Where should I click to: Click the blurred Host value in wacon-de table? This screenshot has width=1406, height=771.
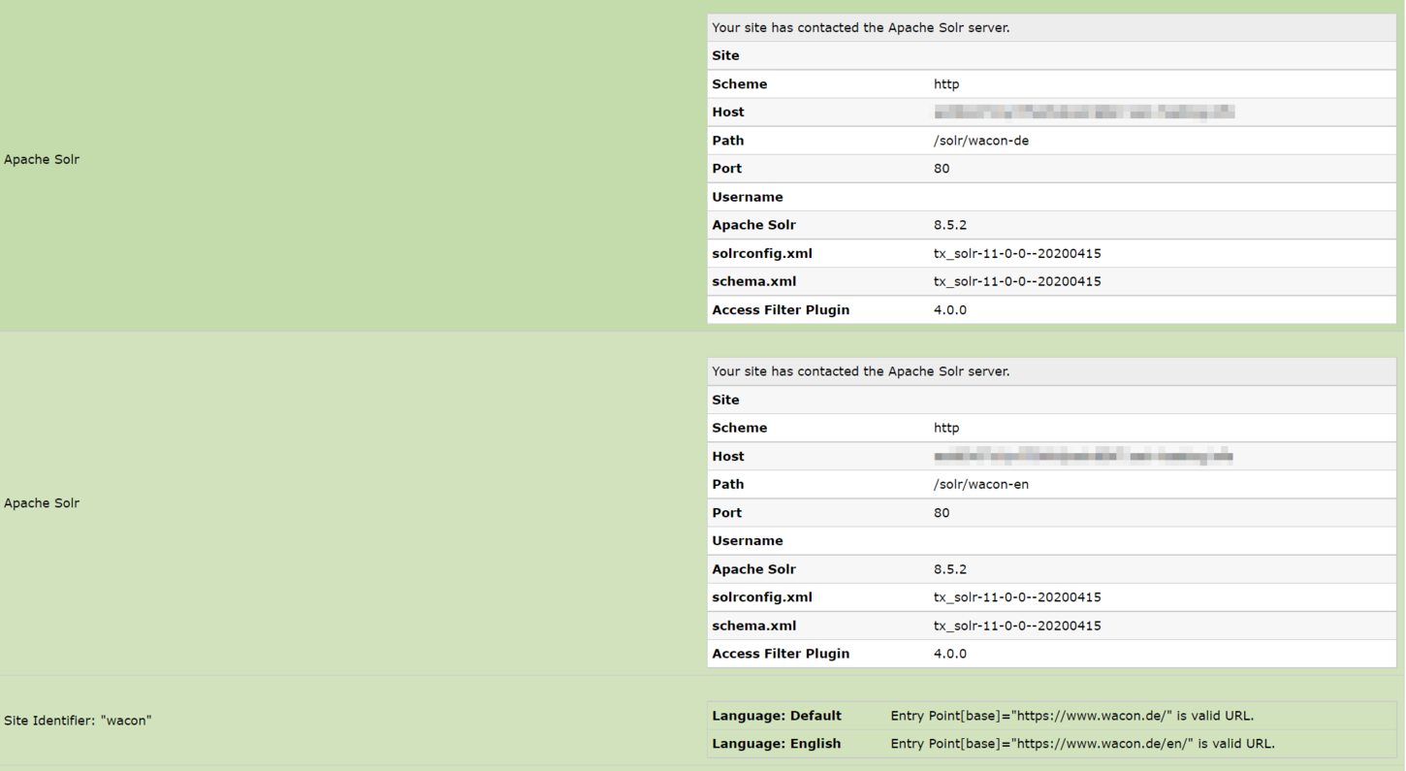pos(1083,112)
